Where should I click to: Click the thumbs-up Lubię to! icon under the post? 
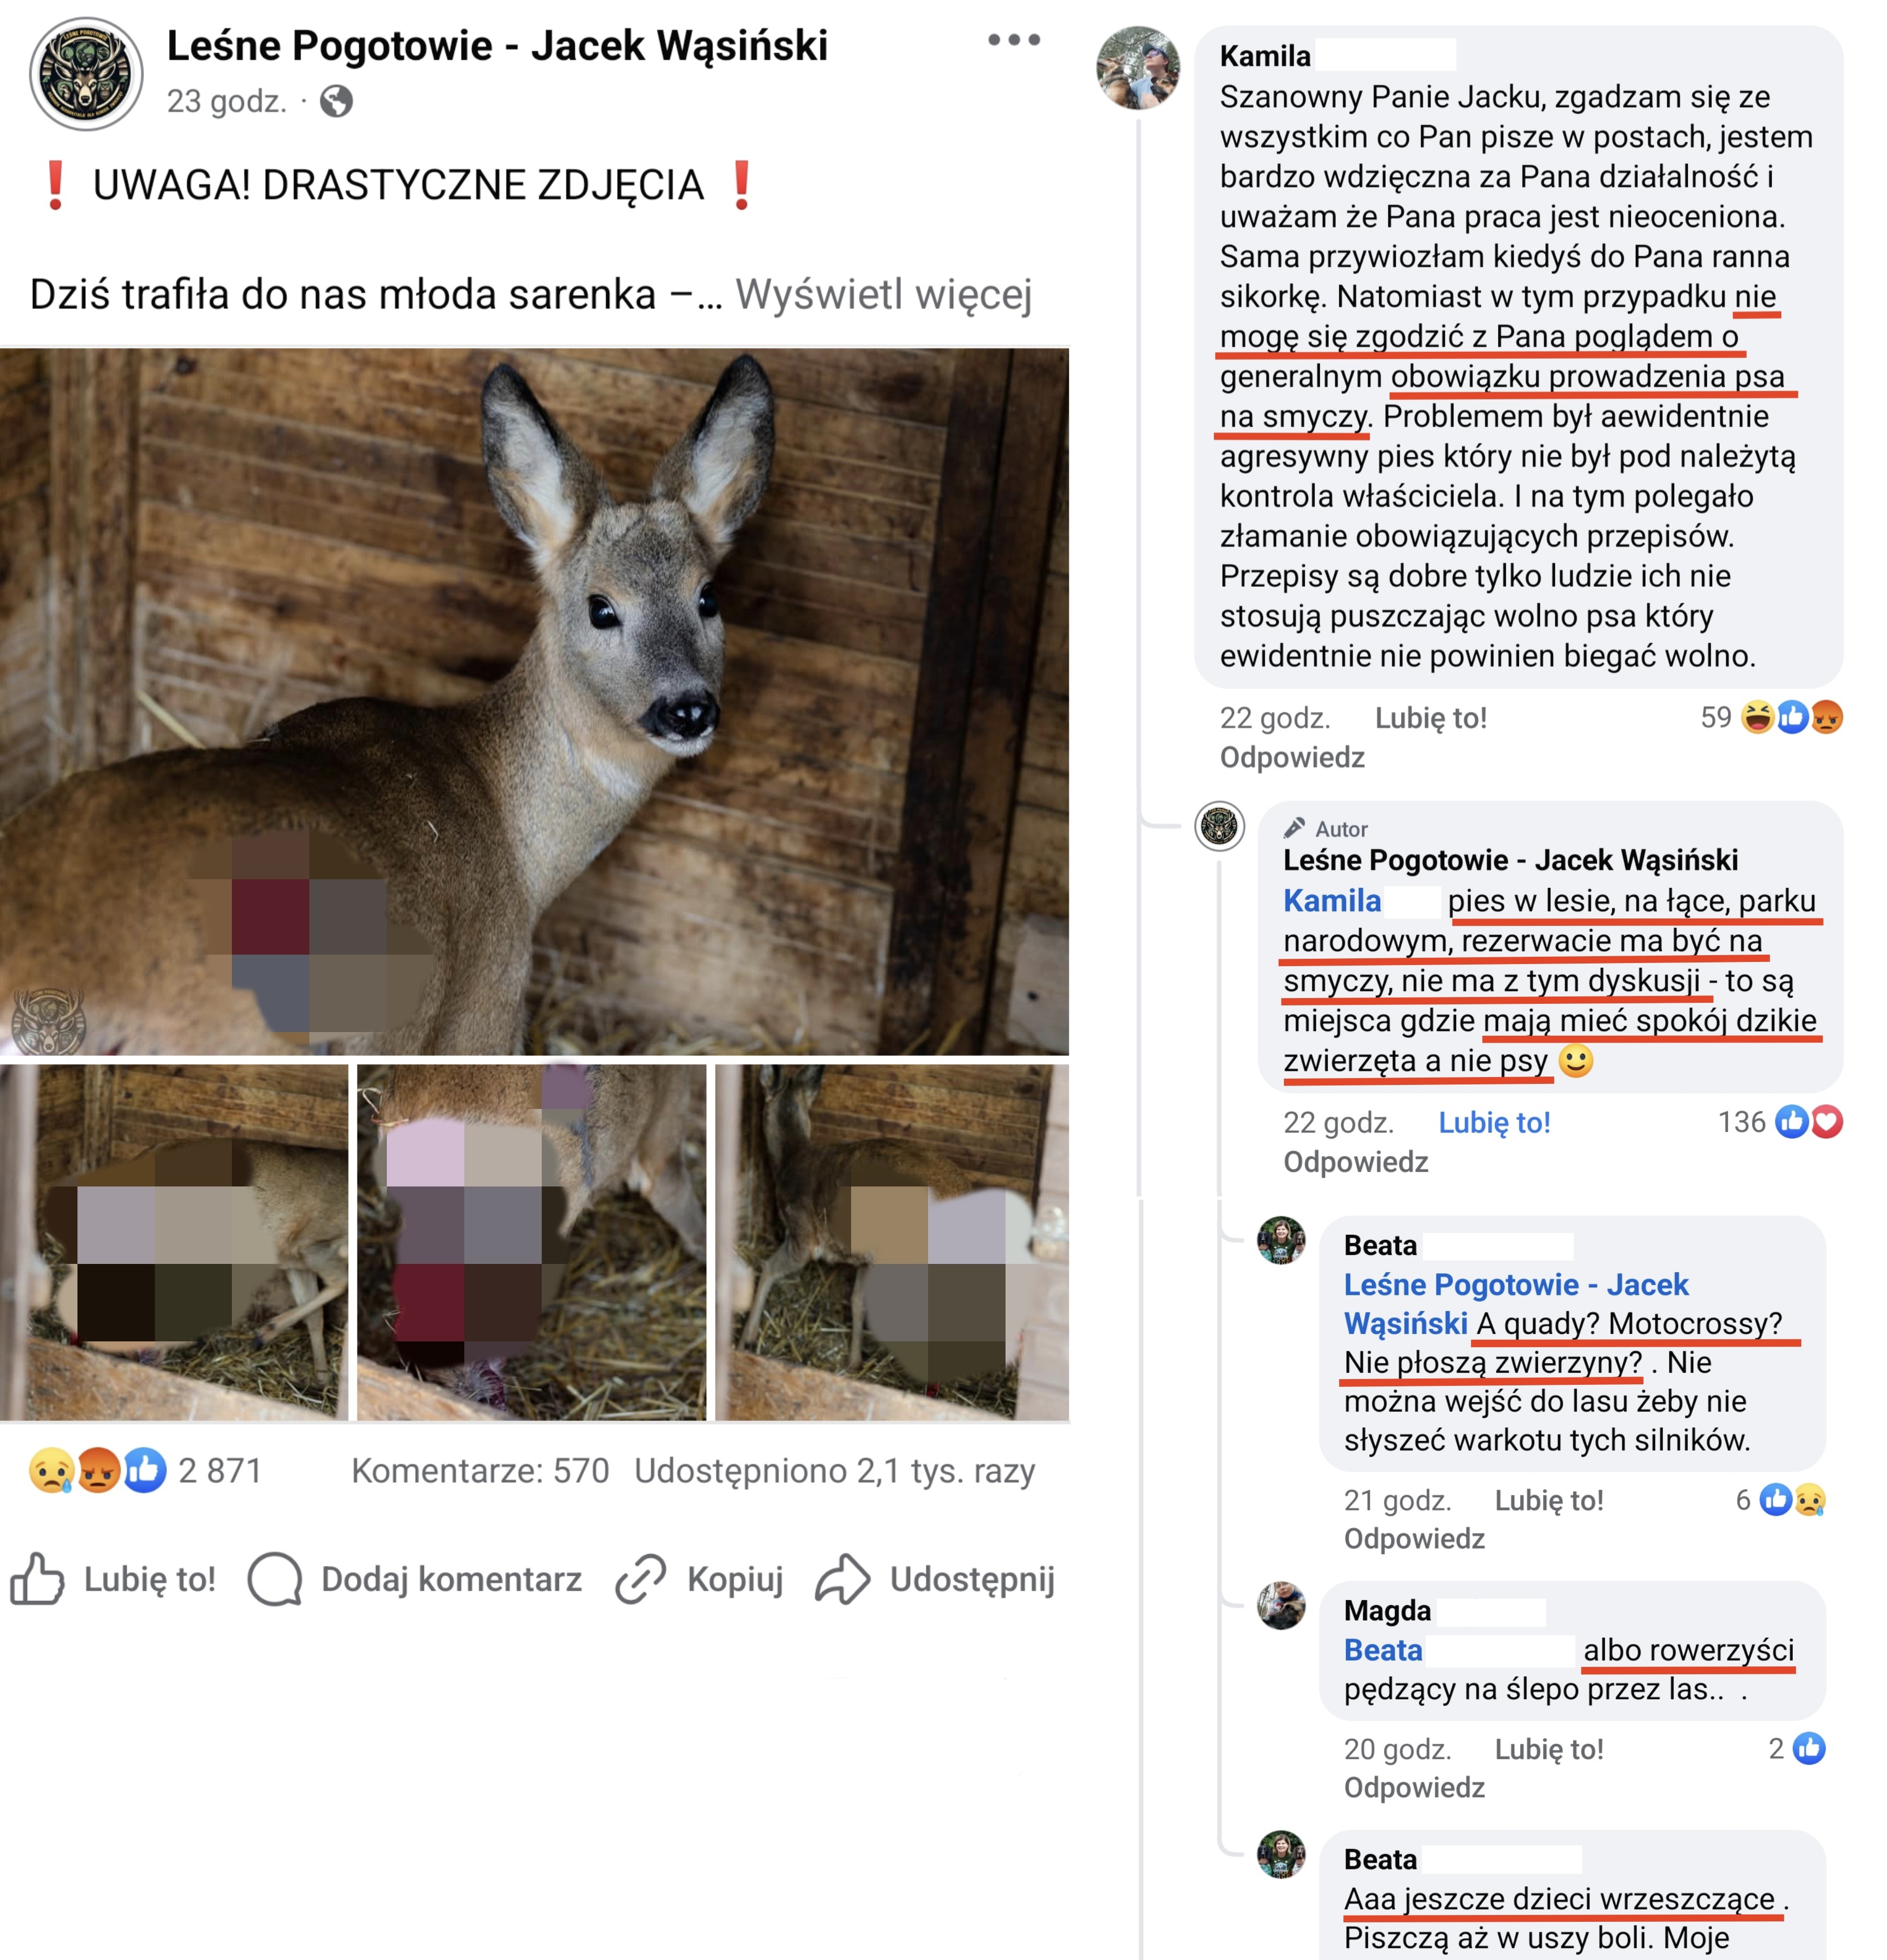pyautogui.click(x=37, y=1579)
